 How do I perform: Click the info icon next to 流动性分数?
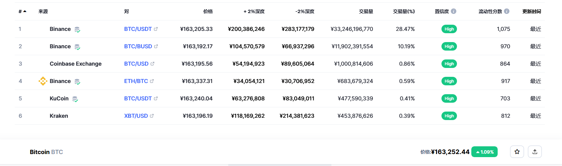(x=507, y=12)
